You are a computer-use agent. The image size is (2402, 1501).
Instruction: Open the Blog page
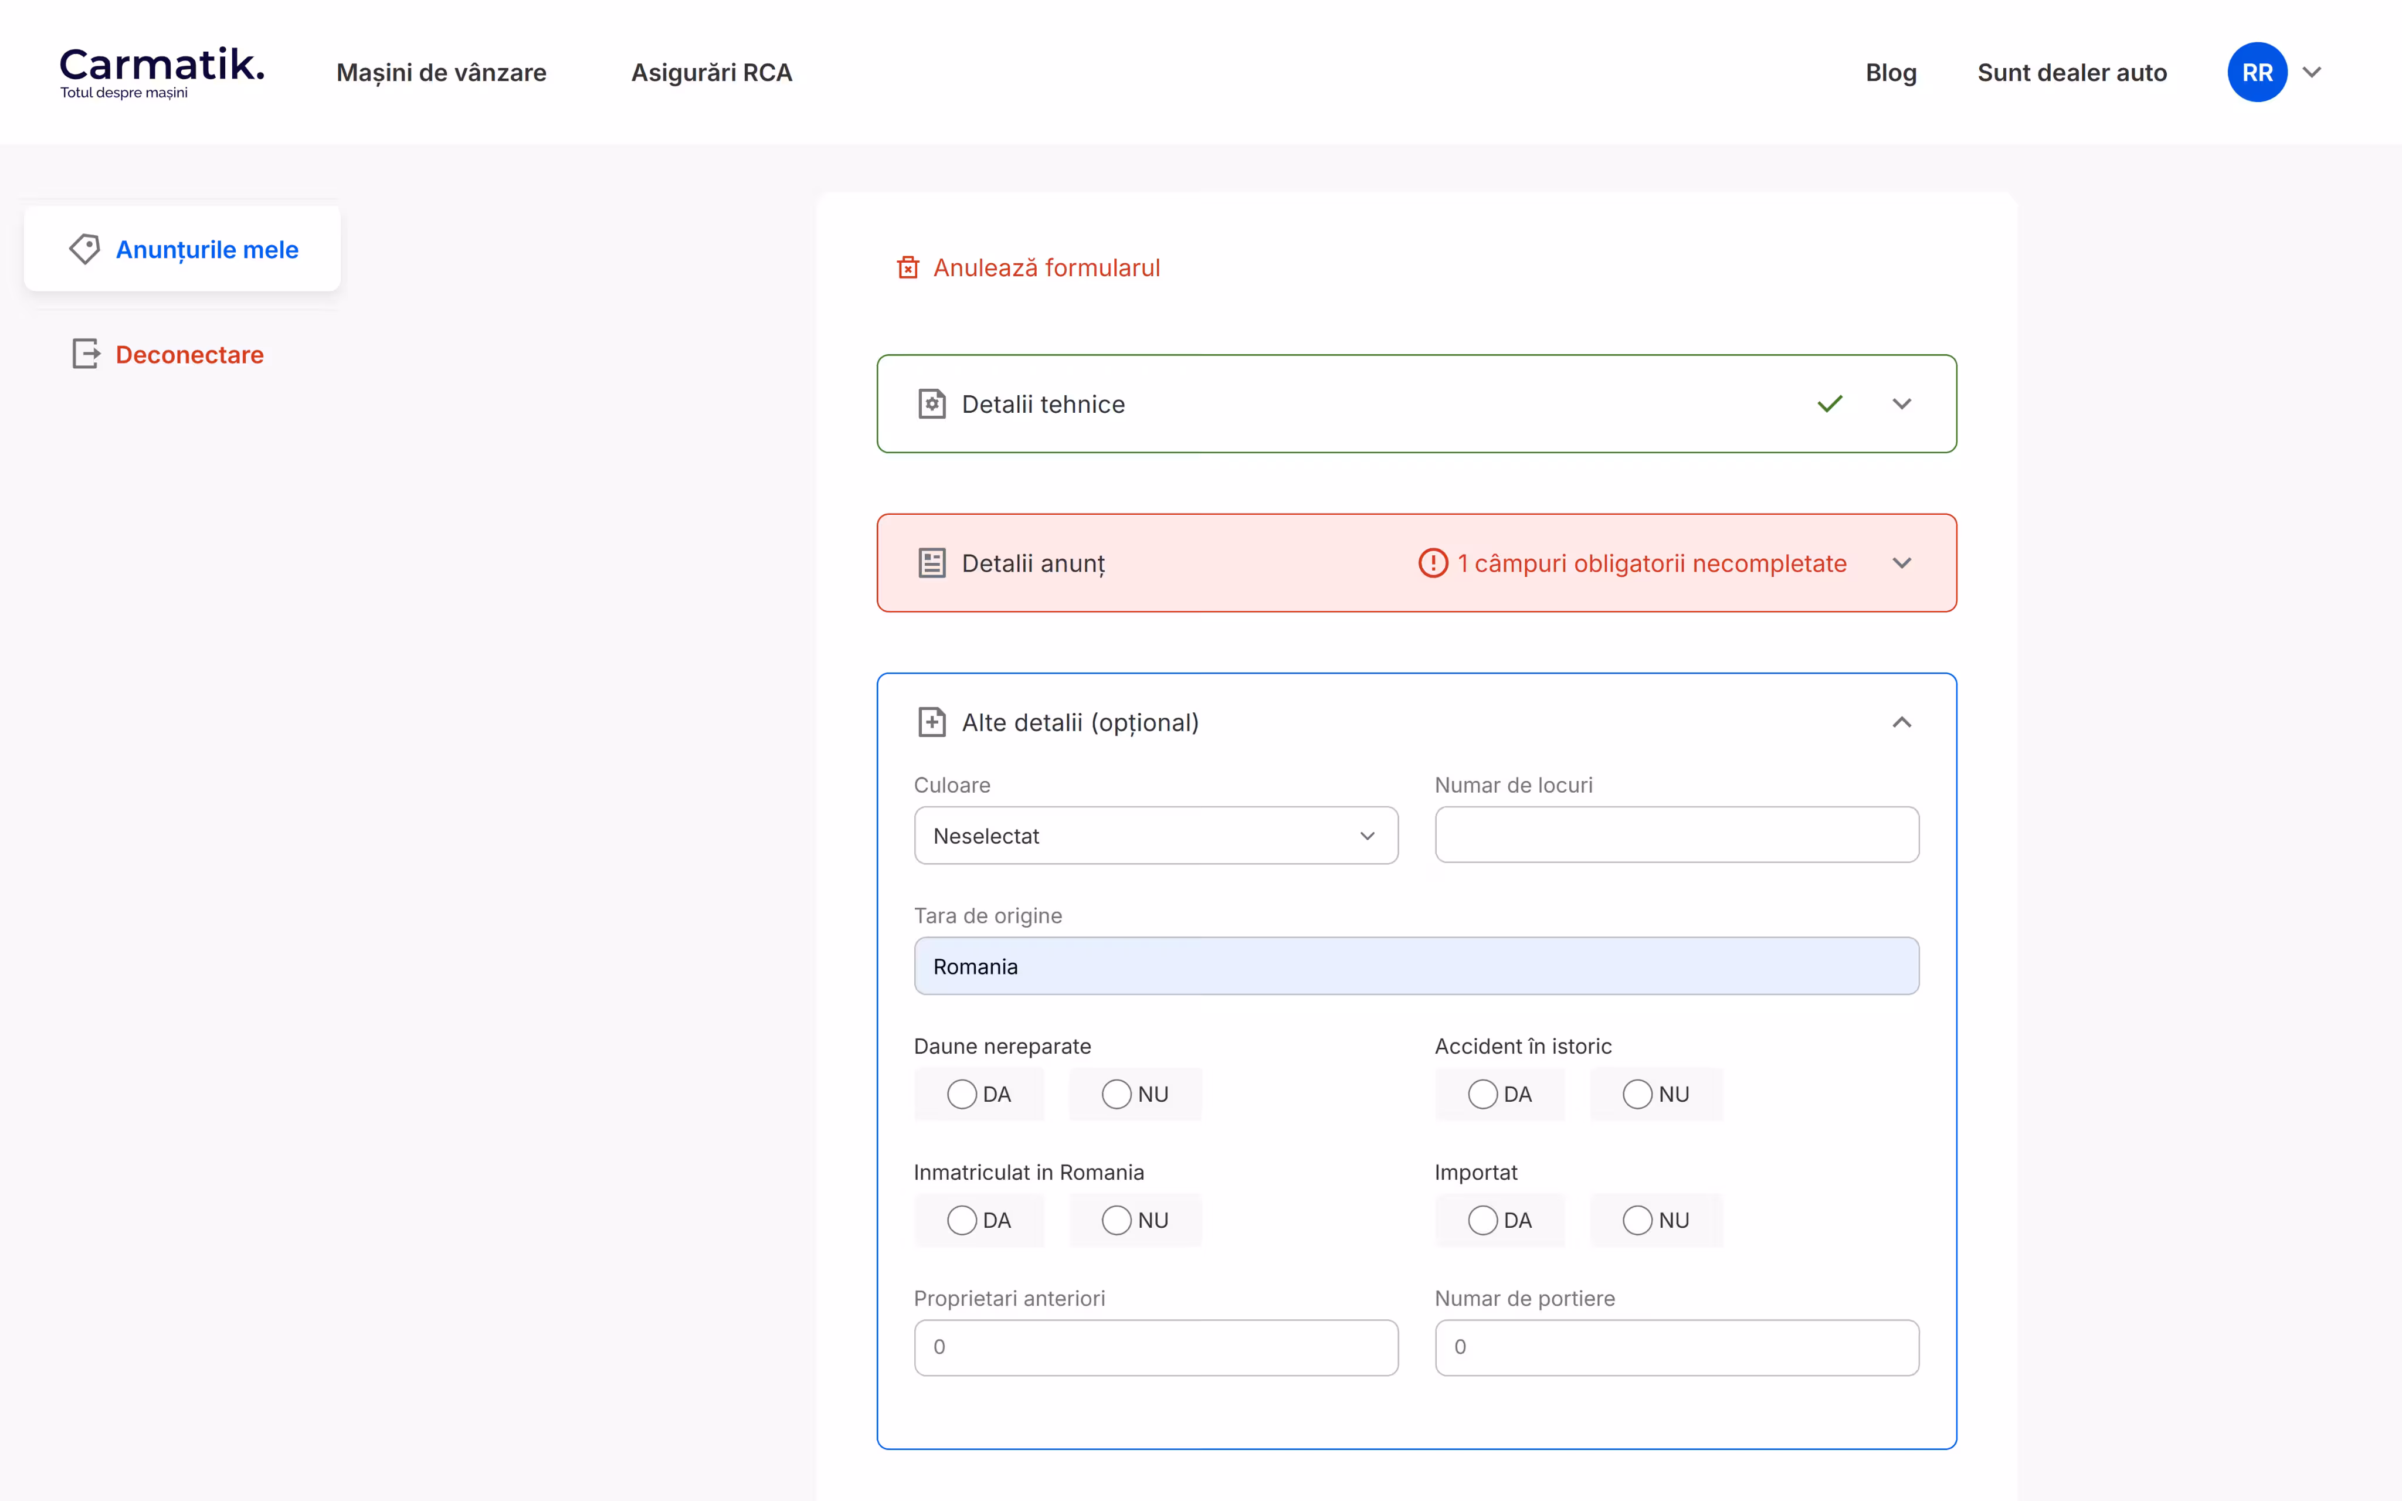pyautogui.click(x=1891, y=73)
